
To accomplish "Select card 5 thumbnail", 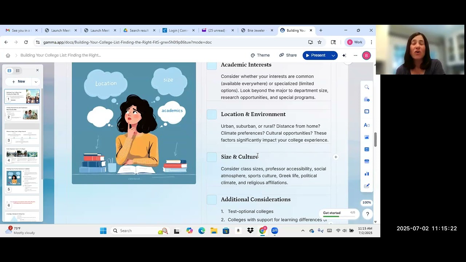I will (22, 179).
